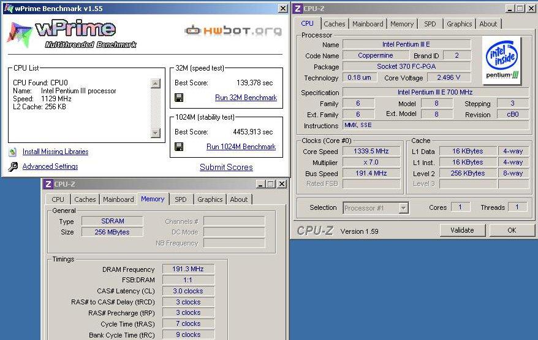538x340 pixels.
Task: Select CPU tab in CPU-Z memory window
Action: coord(58,199)
